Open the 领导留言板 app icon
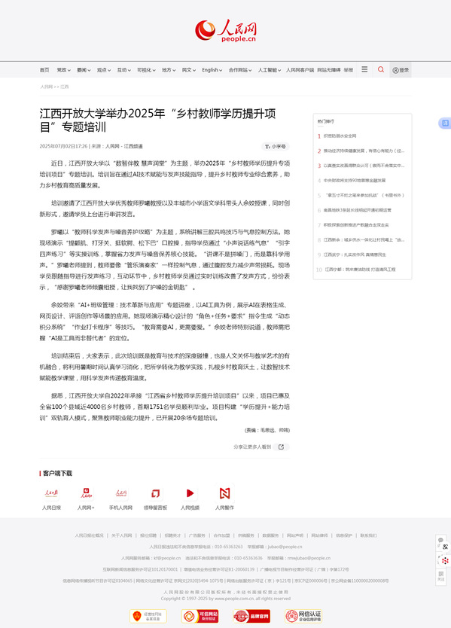This screenshot has height=628, width=451. coord(155,493)
